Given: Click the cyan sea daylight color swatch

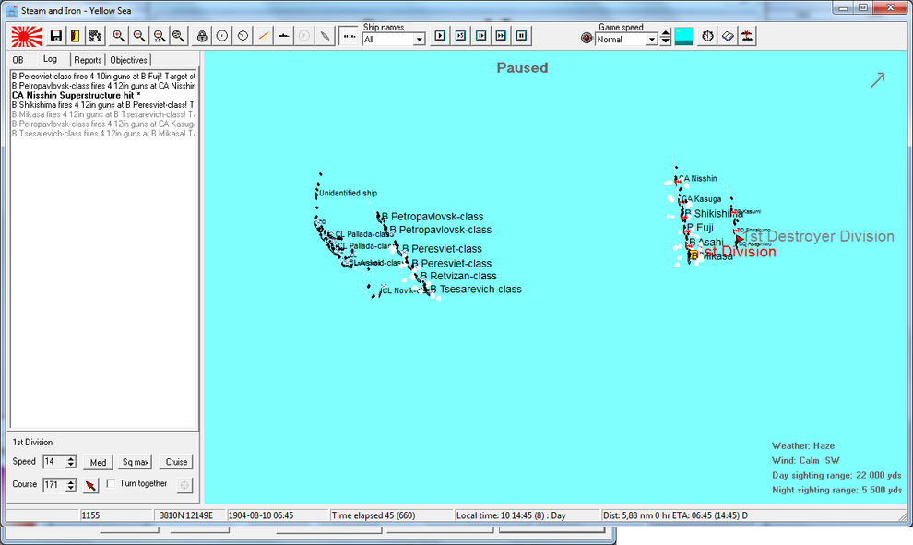Looking at the screenshot, I should pyautogui.click(x=683, y=36).
